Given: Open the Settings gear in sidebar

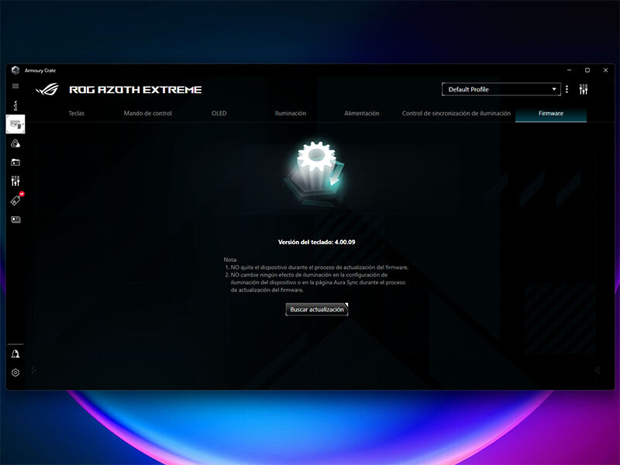Looking at the screenshot, I should (15, 373).
